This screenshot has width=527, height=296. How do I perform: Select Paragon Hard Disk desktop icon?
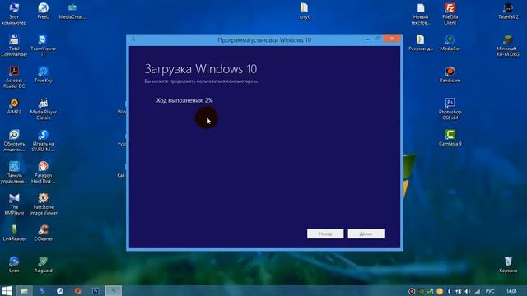(43, 172)
